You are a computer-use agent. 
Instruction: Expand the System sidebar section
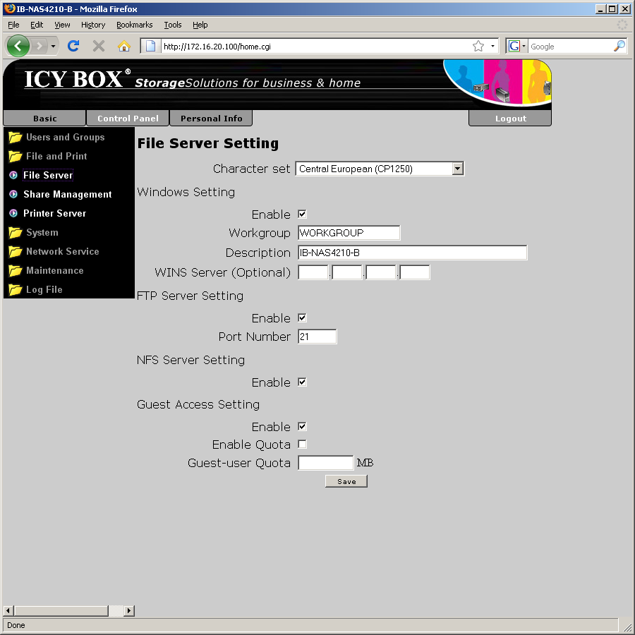click(x=42, y=232)
